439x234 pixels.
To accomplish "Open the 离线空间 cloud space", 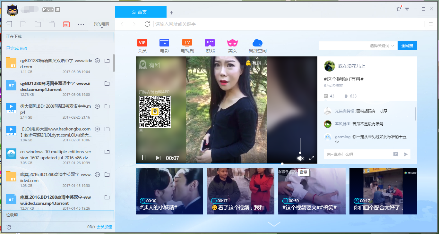I will (257, 45).
